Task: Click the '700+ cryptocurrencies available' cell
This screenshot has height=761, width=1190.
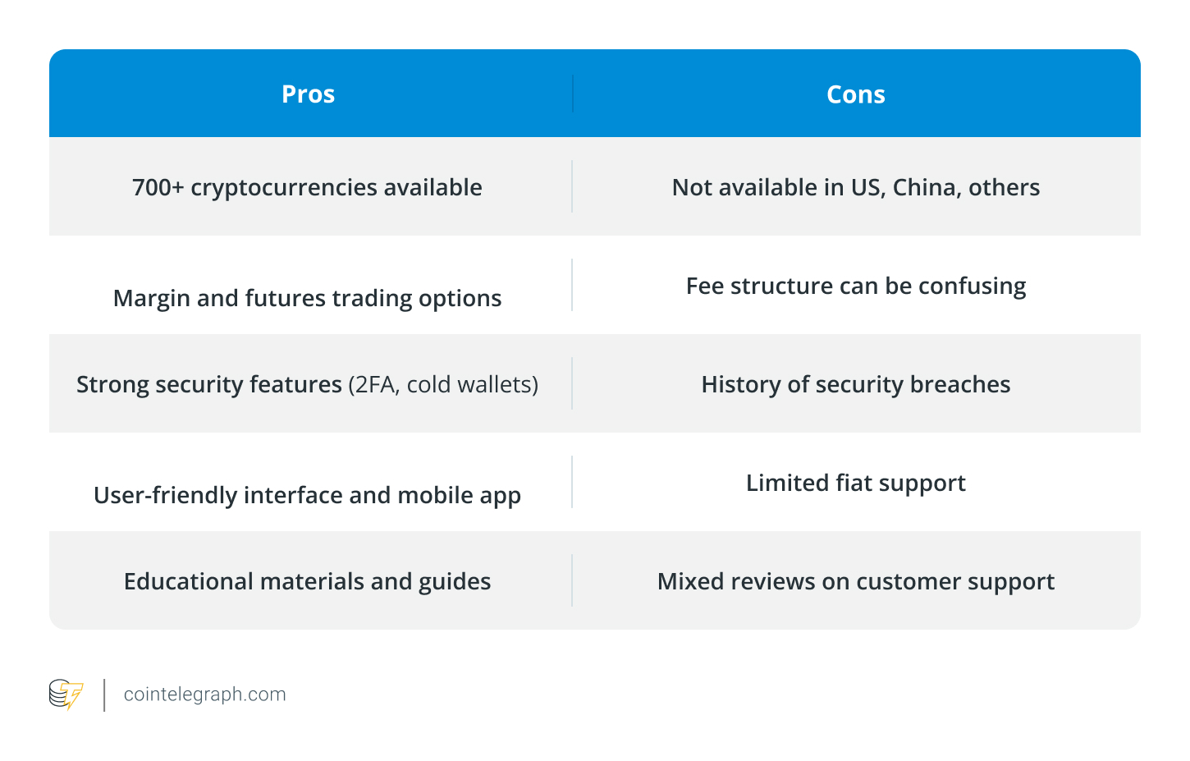Action: pyautogui.click(x=308, y=187)
